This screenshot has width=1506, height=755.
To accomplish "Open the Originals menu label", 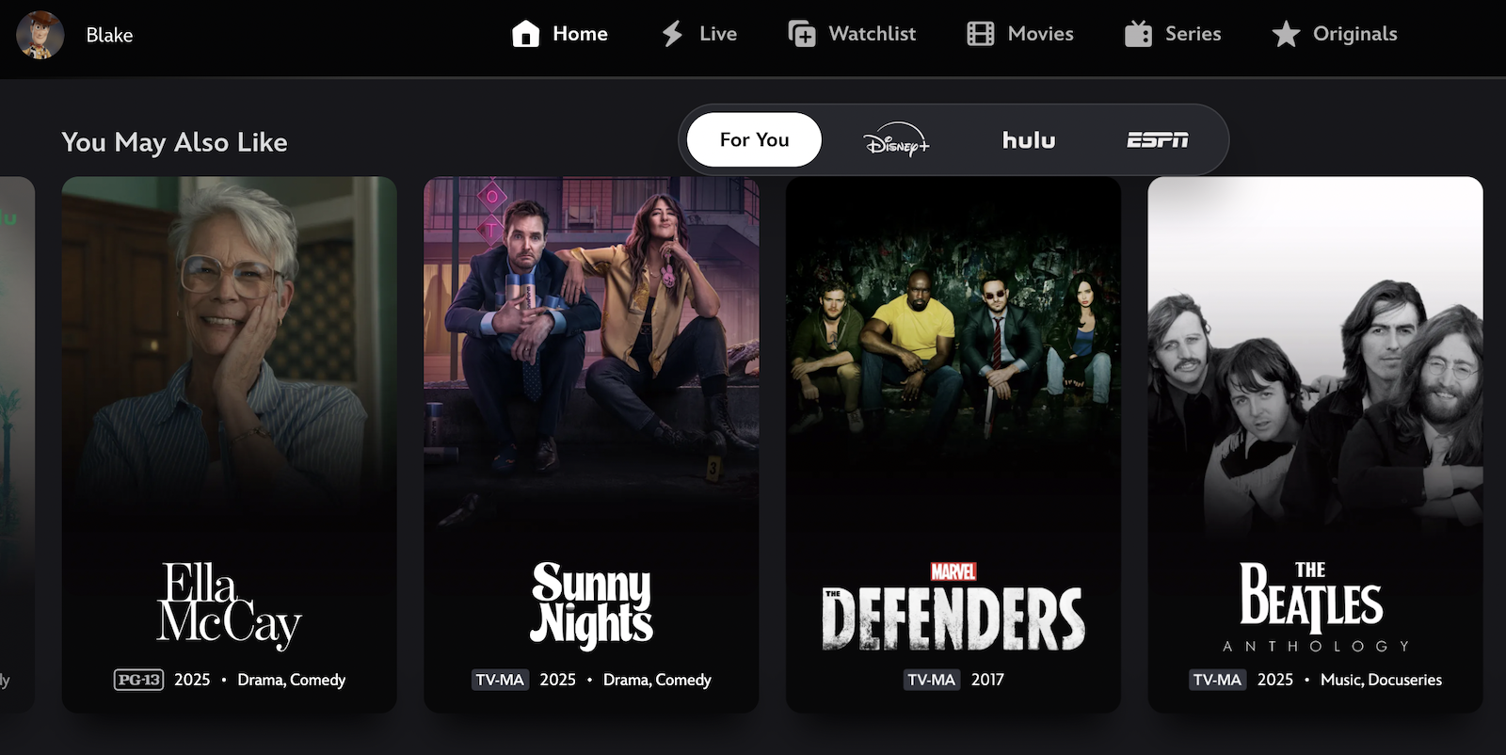I will coord(1354,34).
